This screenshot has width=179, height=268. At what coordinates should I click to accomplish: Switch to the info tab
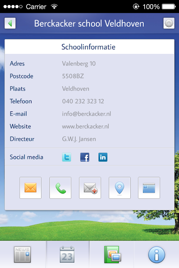pyautogui.click(x=157, y=255)
